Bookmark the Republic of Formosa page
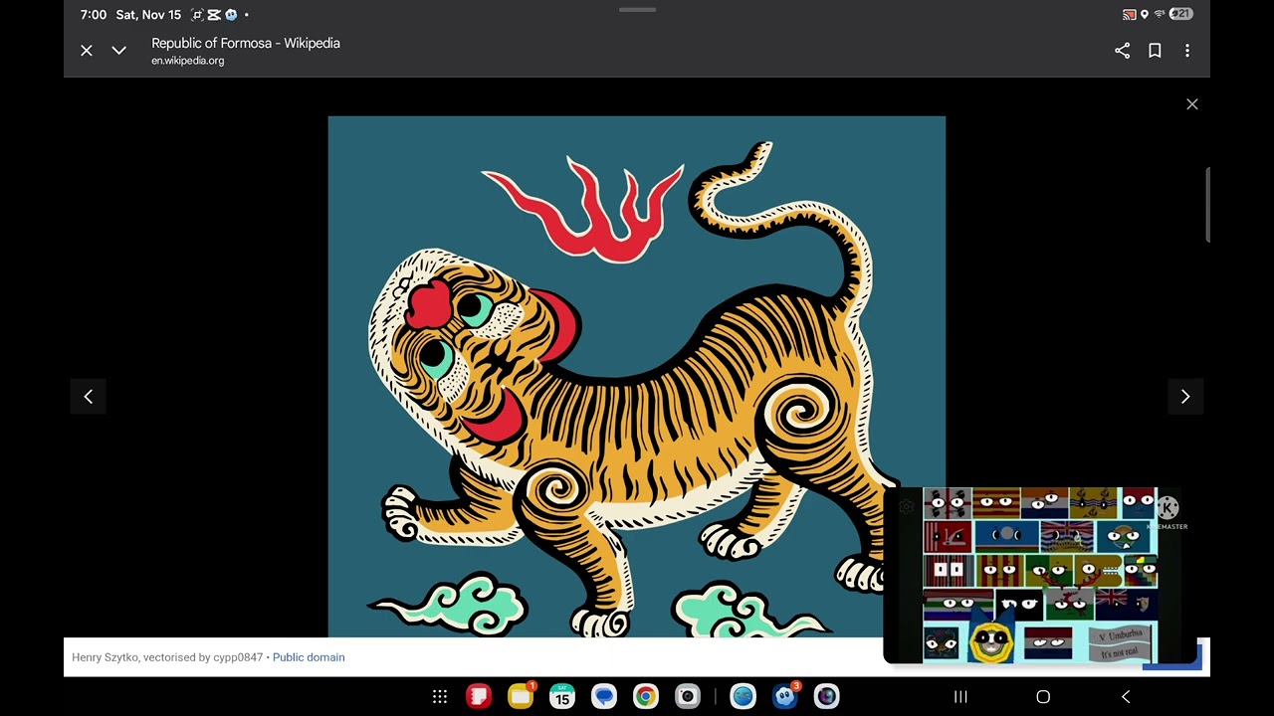1274x716 pixels. point(1155,51)
